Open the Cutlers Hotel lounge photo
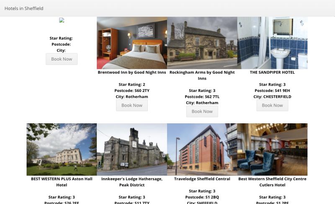335x204 pixels. [272, 149]
